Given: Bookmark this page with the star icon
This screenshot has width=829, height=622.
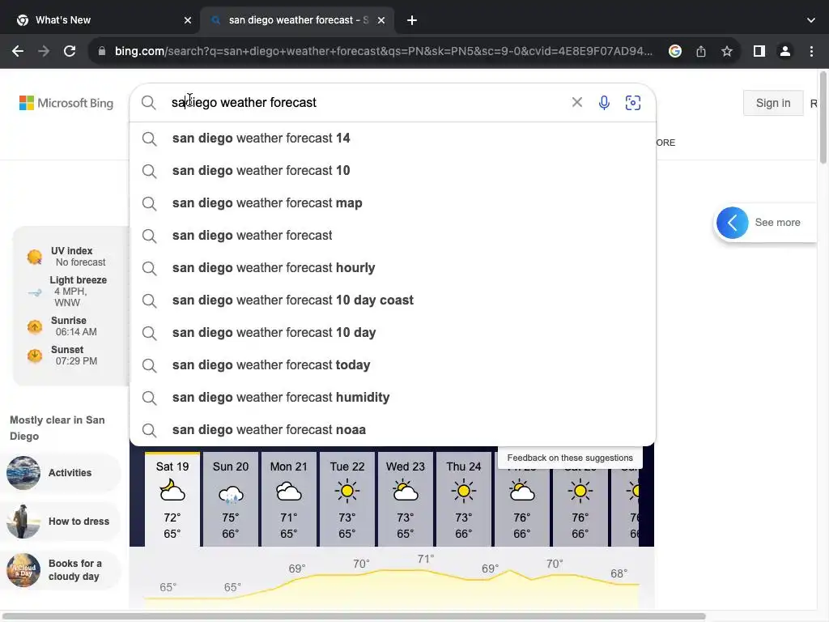Looking at the screenshot, I should point(727,51).
